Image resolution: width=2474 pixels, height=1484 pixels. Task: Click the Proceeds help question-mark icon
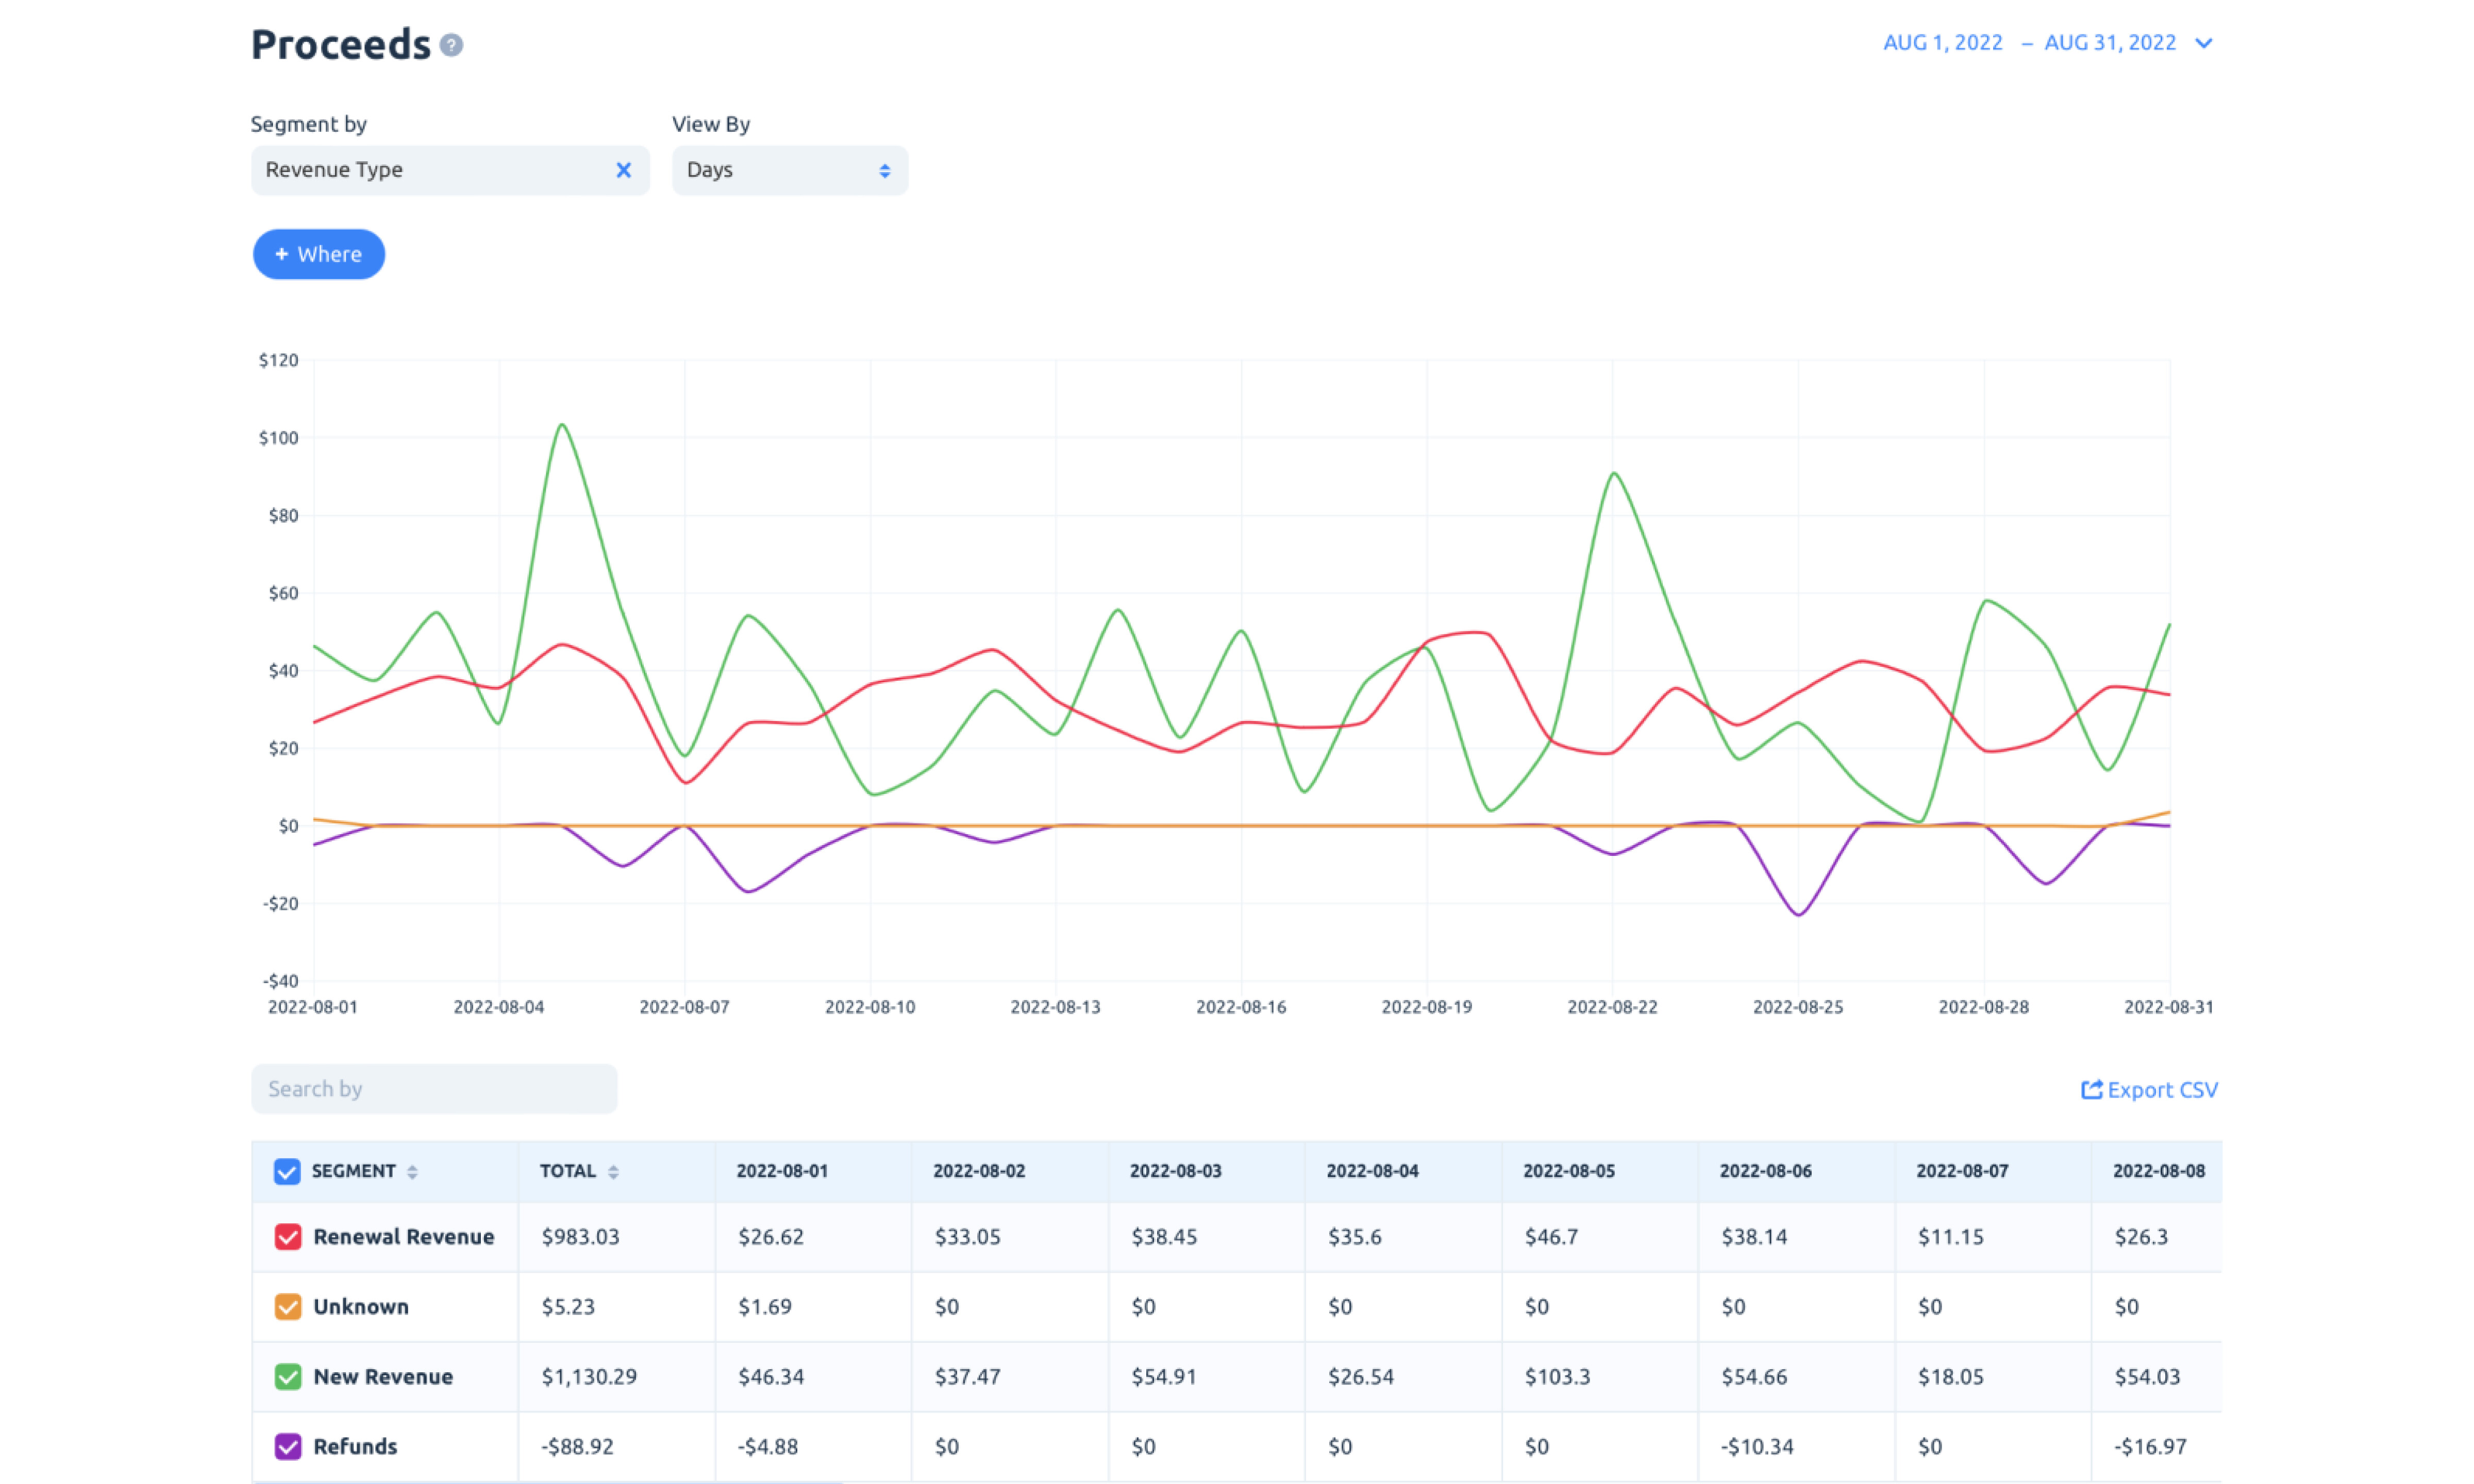pyautogui.click(x=451, y=45)
